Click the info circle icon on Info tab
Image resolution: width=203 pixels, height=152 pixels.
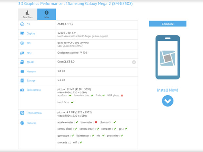[46, 13]
